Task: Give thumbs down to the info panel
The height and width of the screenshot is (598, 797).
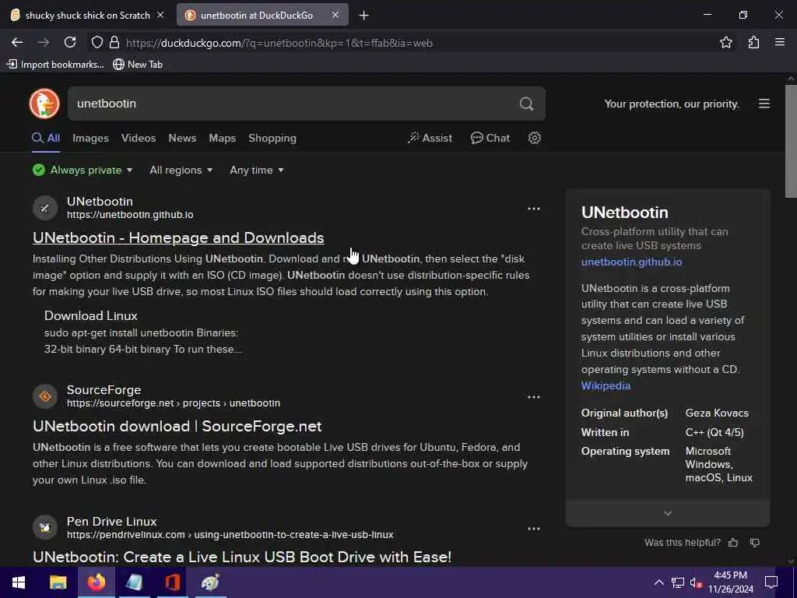Action: click(755, 543)
